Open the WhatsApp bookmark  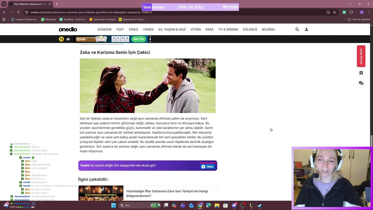point(48,20)
